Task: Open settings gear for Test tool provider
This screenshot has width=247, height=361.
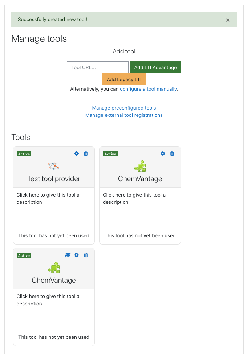Action: [x=77, y=154]
